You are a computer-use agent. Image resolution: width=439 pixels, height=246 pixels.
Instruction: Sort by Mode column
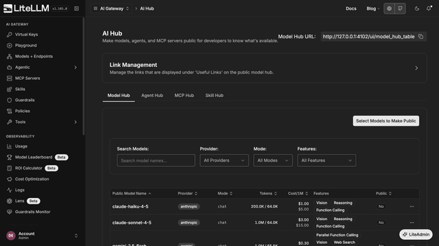(225, 193)
